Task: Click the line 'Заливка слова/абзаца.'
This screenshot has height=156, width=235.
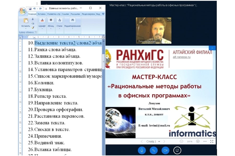Action: 57,56
